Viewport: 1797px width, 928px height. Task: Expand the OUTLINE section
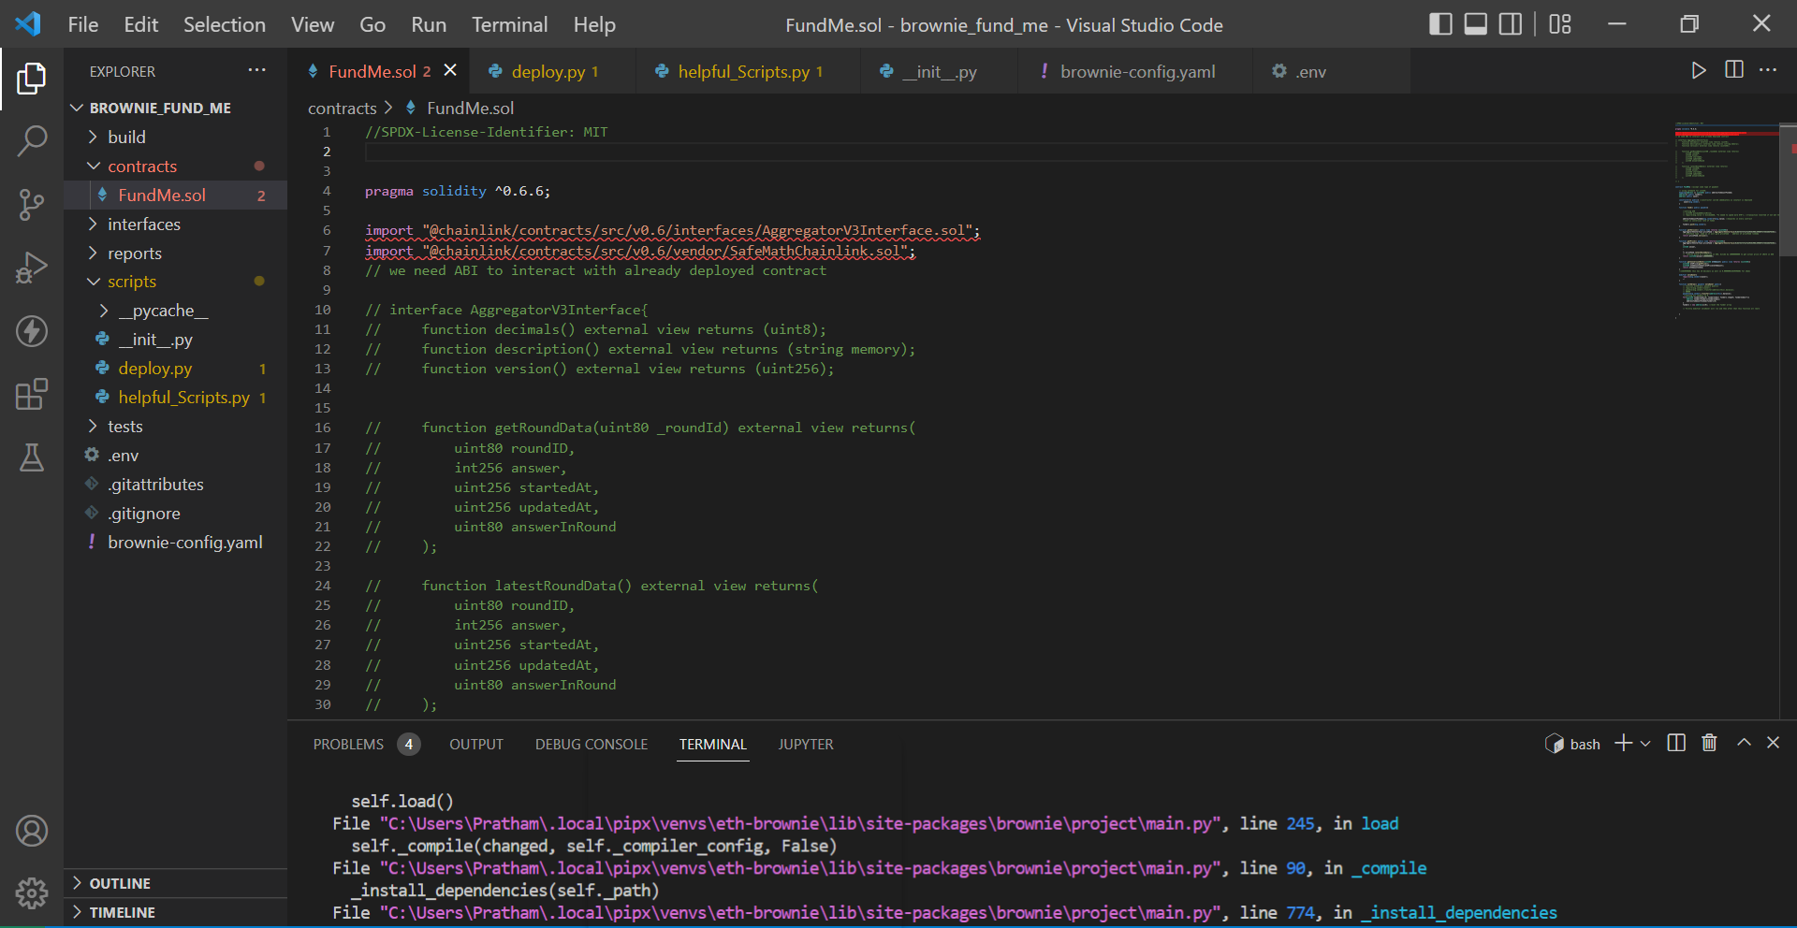(x=120, y=883)
